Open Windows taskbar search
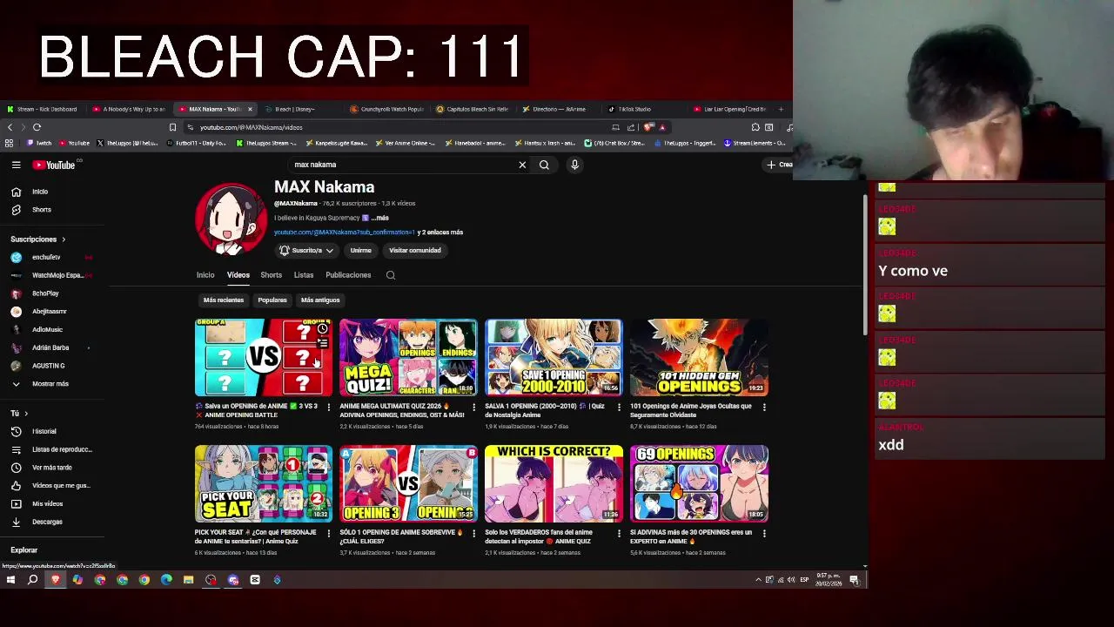The image size is (1114, 627). point(32,580)
